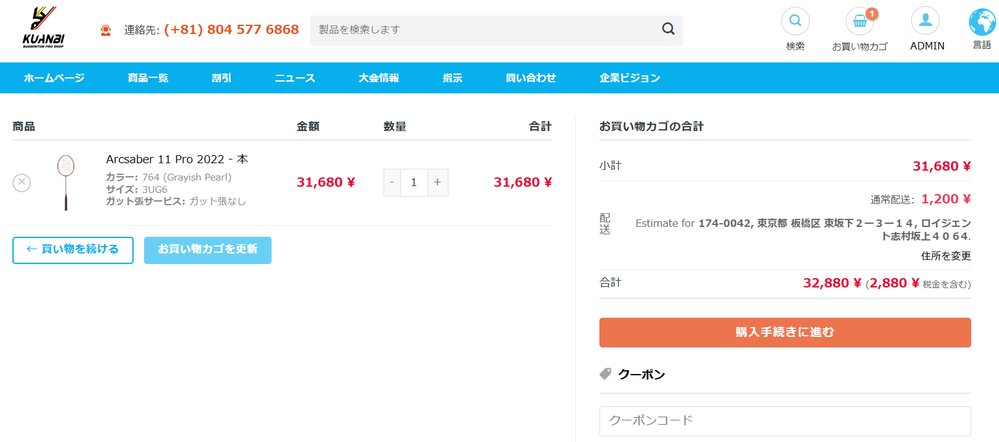Remove Arcsaber 11 Pro from cart
The width and height of the screenshot is (999, 442).
[x=22, y=182]
